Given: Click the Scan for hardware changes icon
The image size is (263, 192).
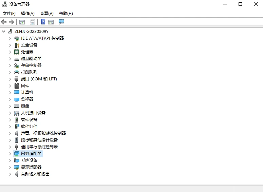Looking at the screenshot, I should click(61, 22).
